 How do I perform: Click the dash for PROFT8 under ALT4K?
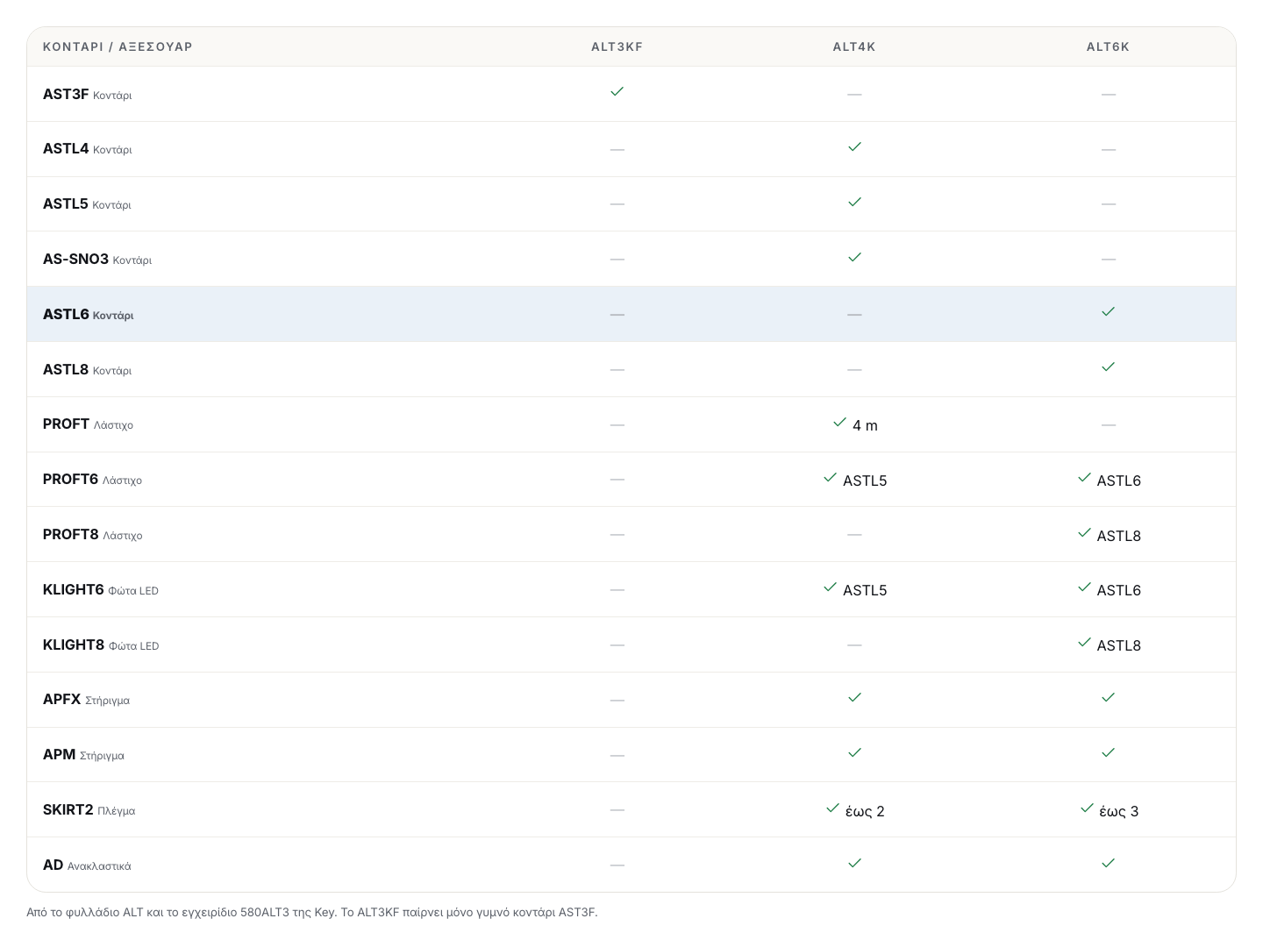click(854, 534)
